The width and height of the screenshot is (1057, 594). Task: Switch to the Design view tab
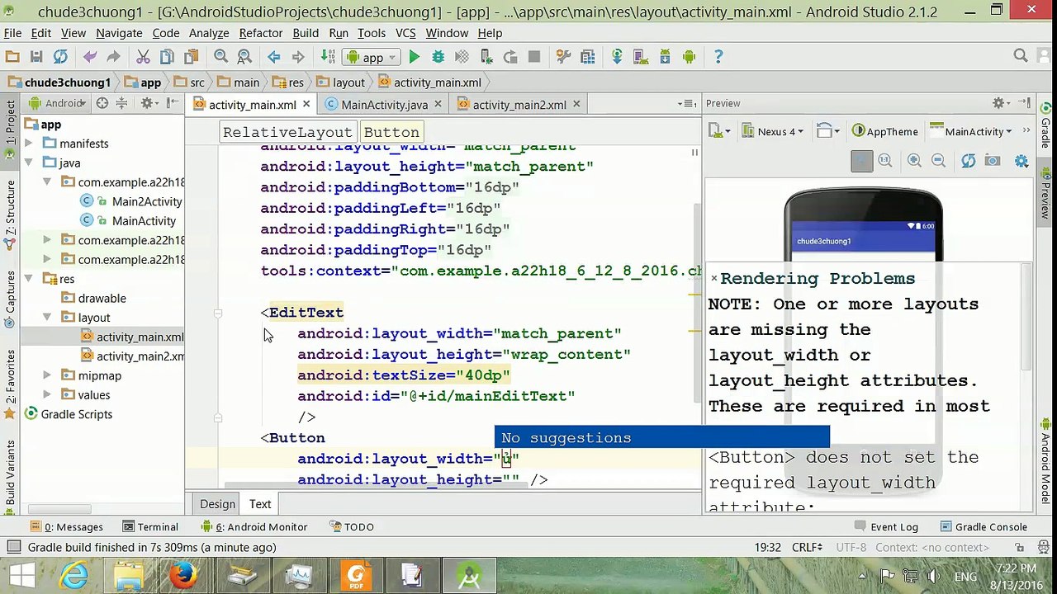pyautogui.click(x=217, y=504)
